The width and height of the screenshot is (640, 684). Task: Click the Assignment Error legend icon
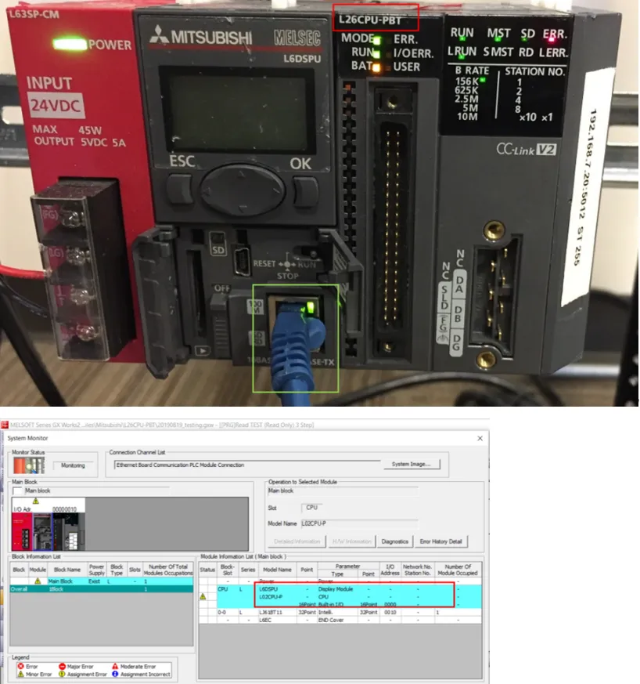click(x=62, y=674)
